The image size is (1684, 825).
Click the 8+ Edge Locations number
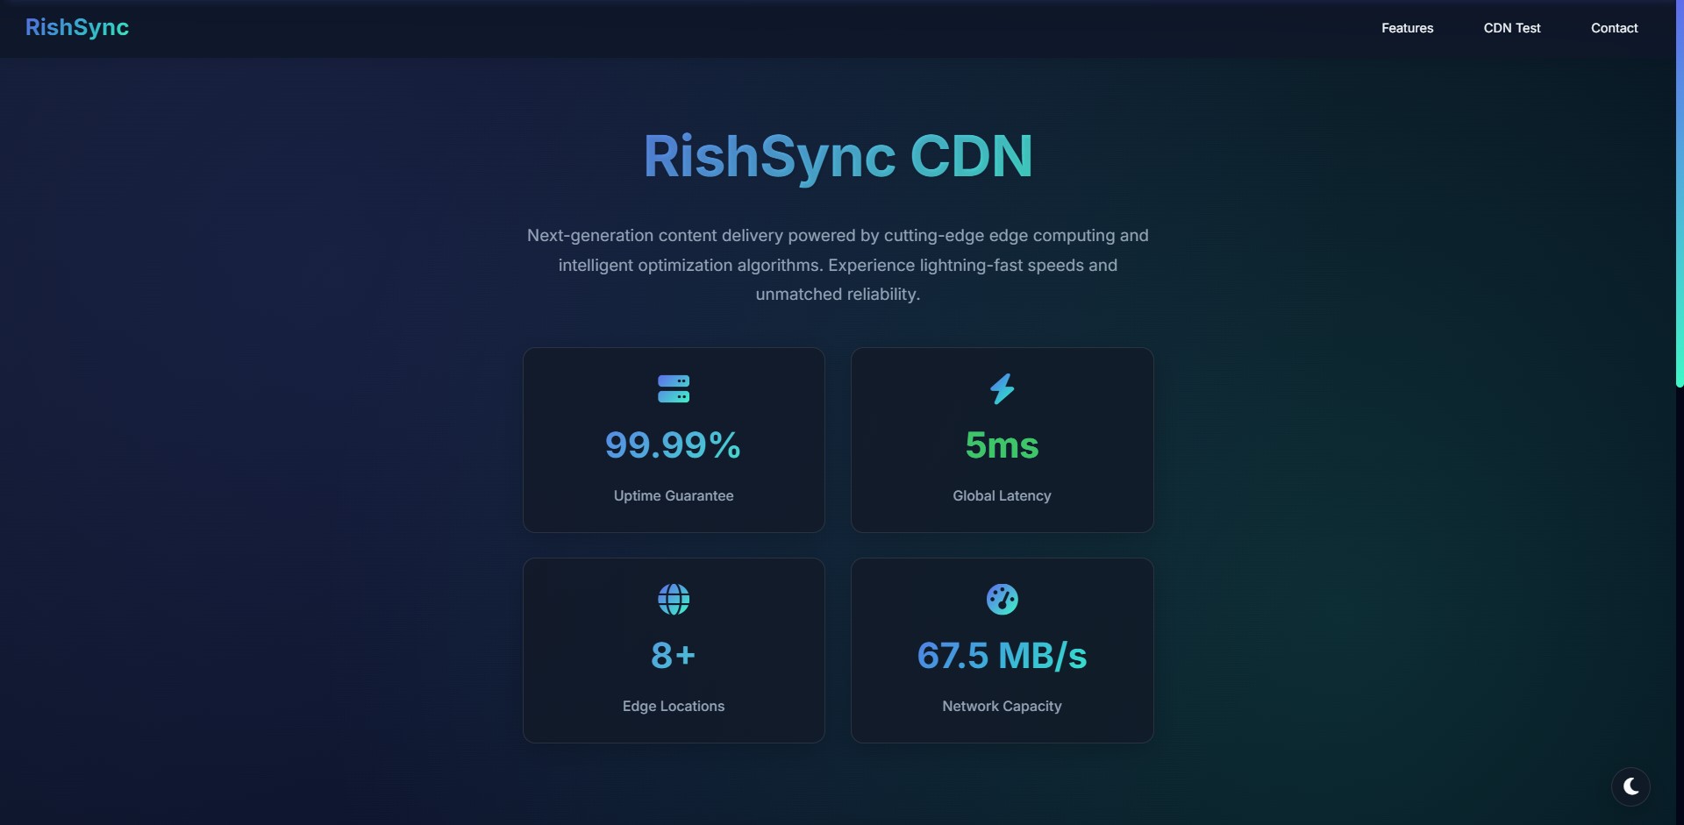[x=673, y=656]
